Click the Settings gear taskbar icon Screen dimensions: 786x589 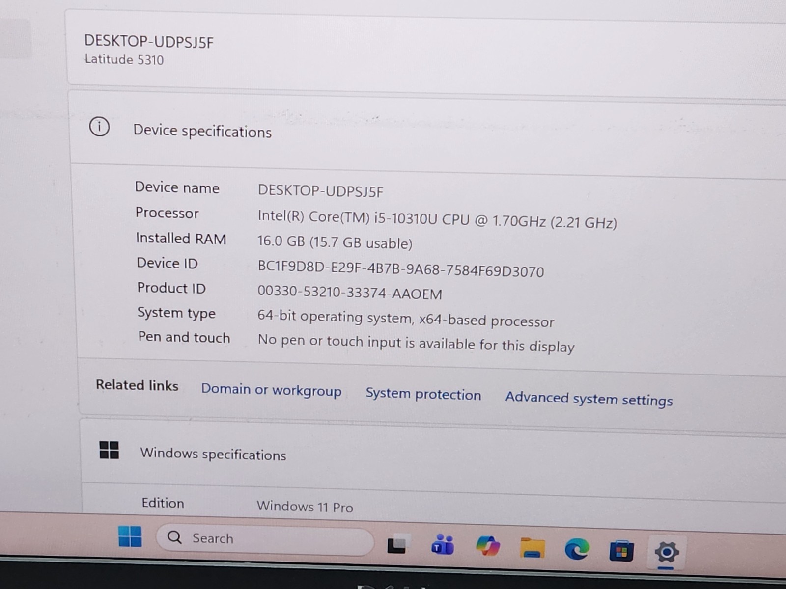click(x=667, y=553)
